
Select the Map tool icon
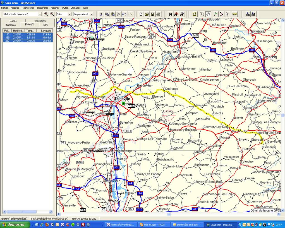[195, 14]
